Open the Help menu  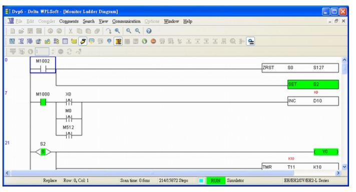188,22
